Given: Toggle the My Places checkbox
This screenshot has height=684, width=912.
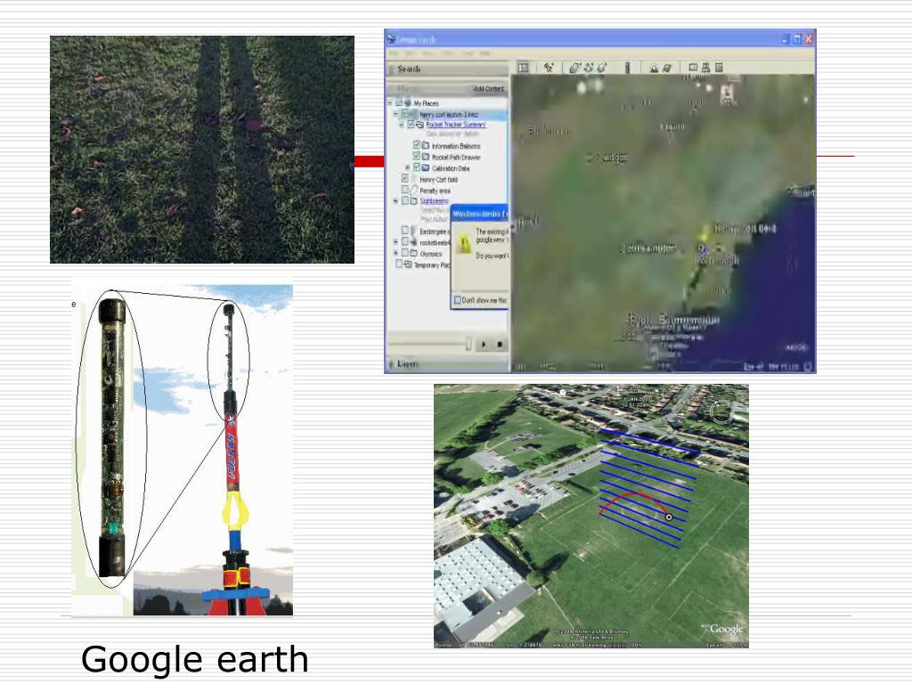Looking at the screenshot, I should click(398, 103).
